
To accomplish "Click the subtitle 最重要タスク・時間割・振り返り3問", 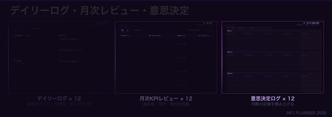I will coord(59,104).
